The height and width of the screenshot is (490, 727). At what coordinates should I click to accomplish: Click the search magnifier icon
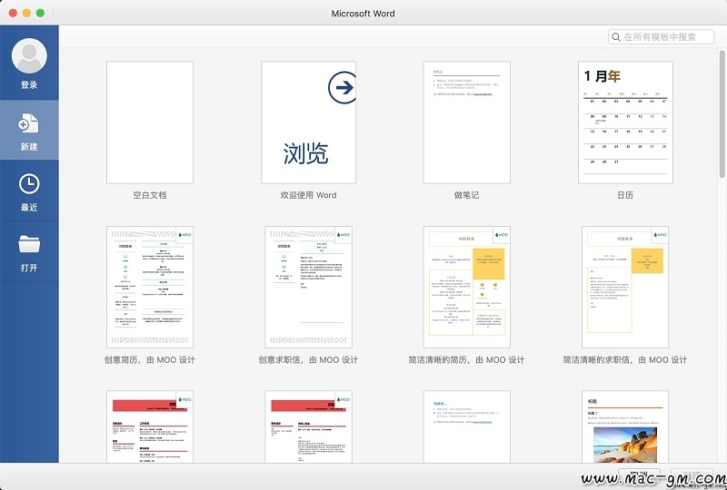(616, 37)
